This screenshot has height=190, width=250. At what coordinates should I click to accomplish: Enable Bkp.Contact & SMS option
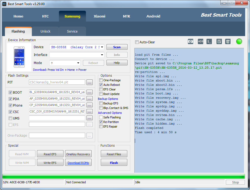(x=101, y=108)
